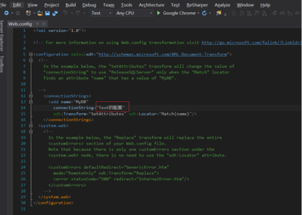
Task: Open the Toolbox side tab
Action: click(2, 64)
